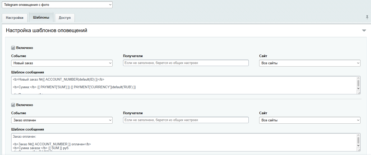Viewport: 371px width, 155px height.
Task: Focus the "Получатели" field for "Новый заказ"
Action: (x=186, y=63)
